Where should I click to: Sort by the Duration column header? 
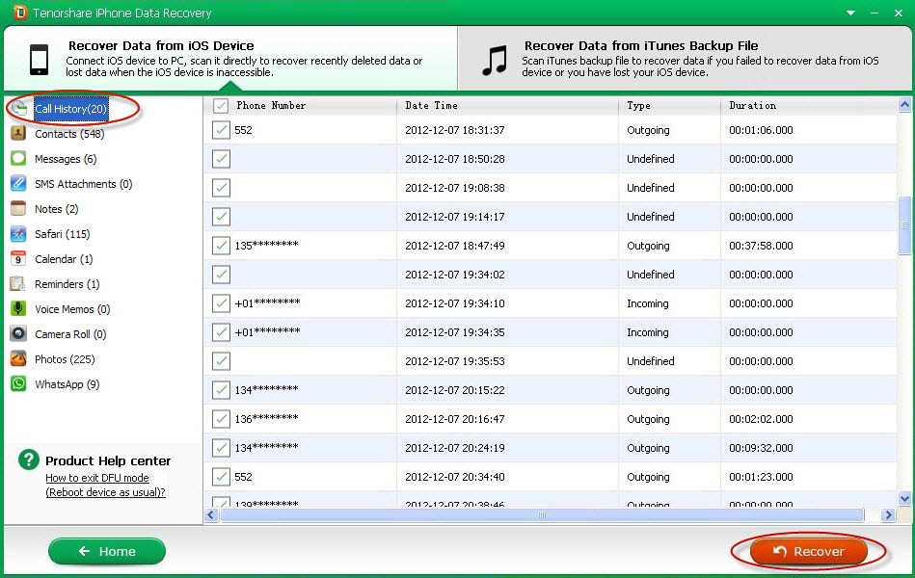coord(752,106)
